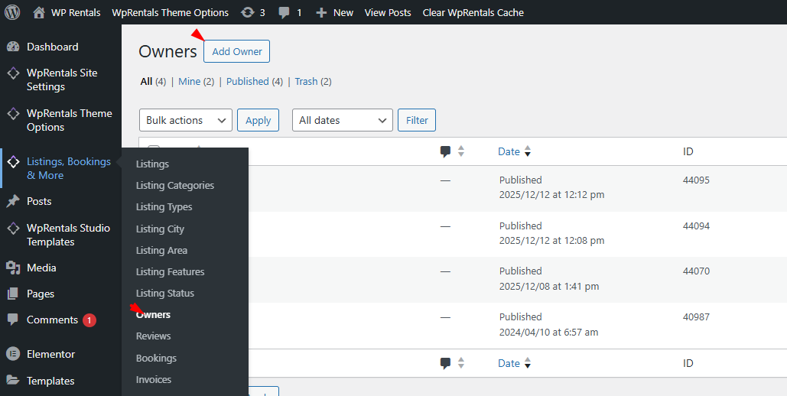This screenshot has width=787, height=396.
Task: Click the Templates folder icon
Action: click(x=13, y=381)
